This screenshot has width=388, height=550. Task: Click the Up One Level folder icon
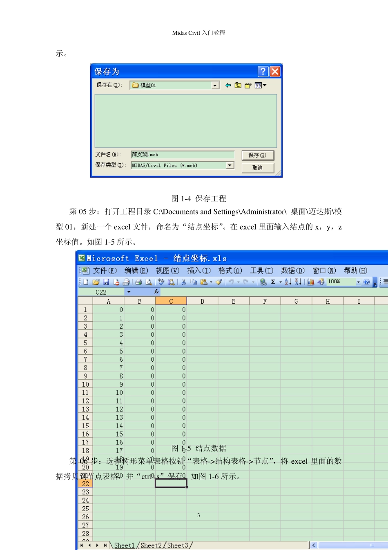coord(238,85)
